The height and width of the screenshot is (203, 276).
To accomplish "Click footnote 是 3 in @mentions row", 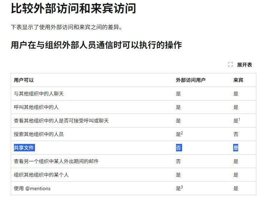I will point(179,188).
